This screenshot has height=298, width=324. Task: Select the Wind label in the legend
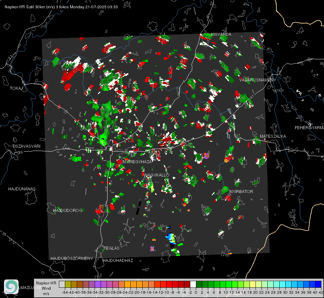[x=46, y=288]
